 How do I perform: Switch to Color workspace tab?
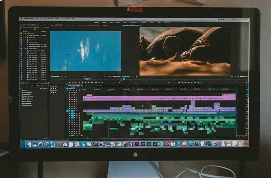click(x=111, y=22)
